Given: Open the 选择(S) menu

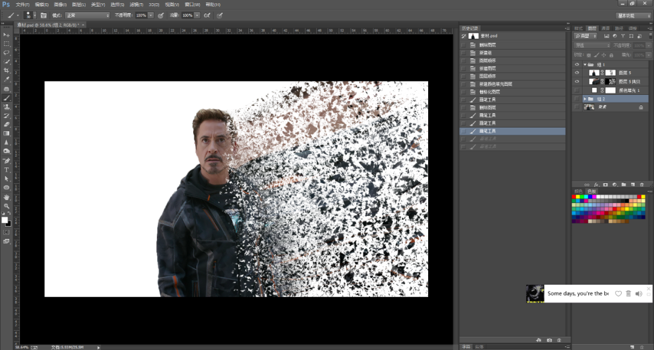Looking at the screenshot, I should 117,5.
